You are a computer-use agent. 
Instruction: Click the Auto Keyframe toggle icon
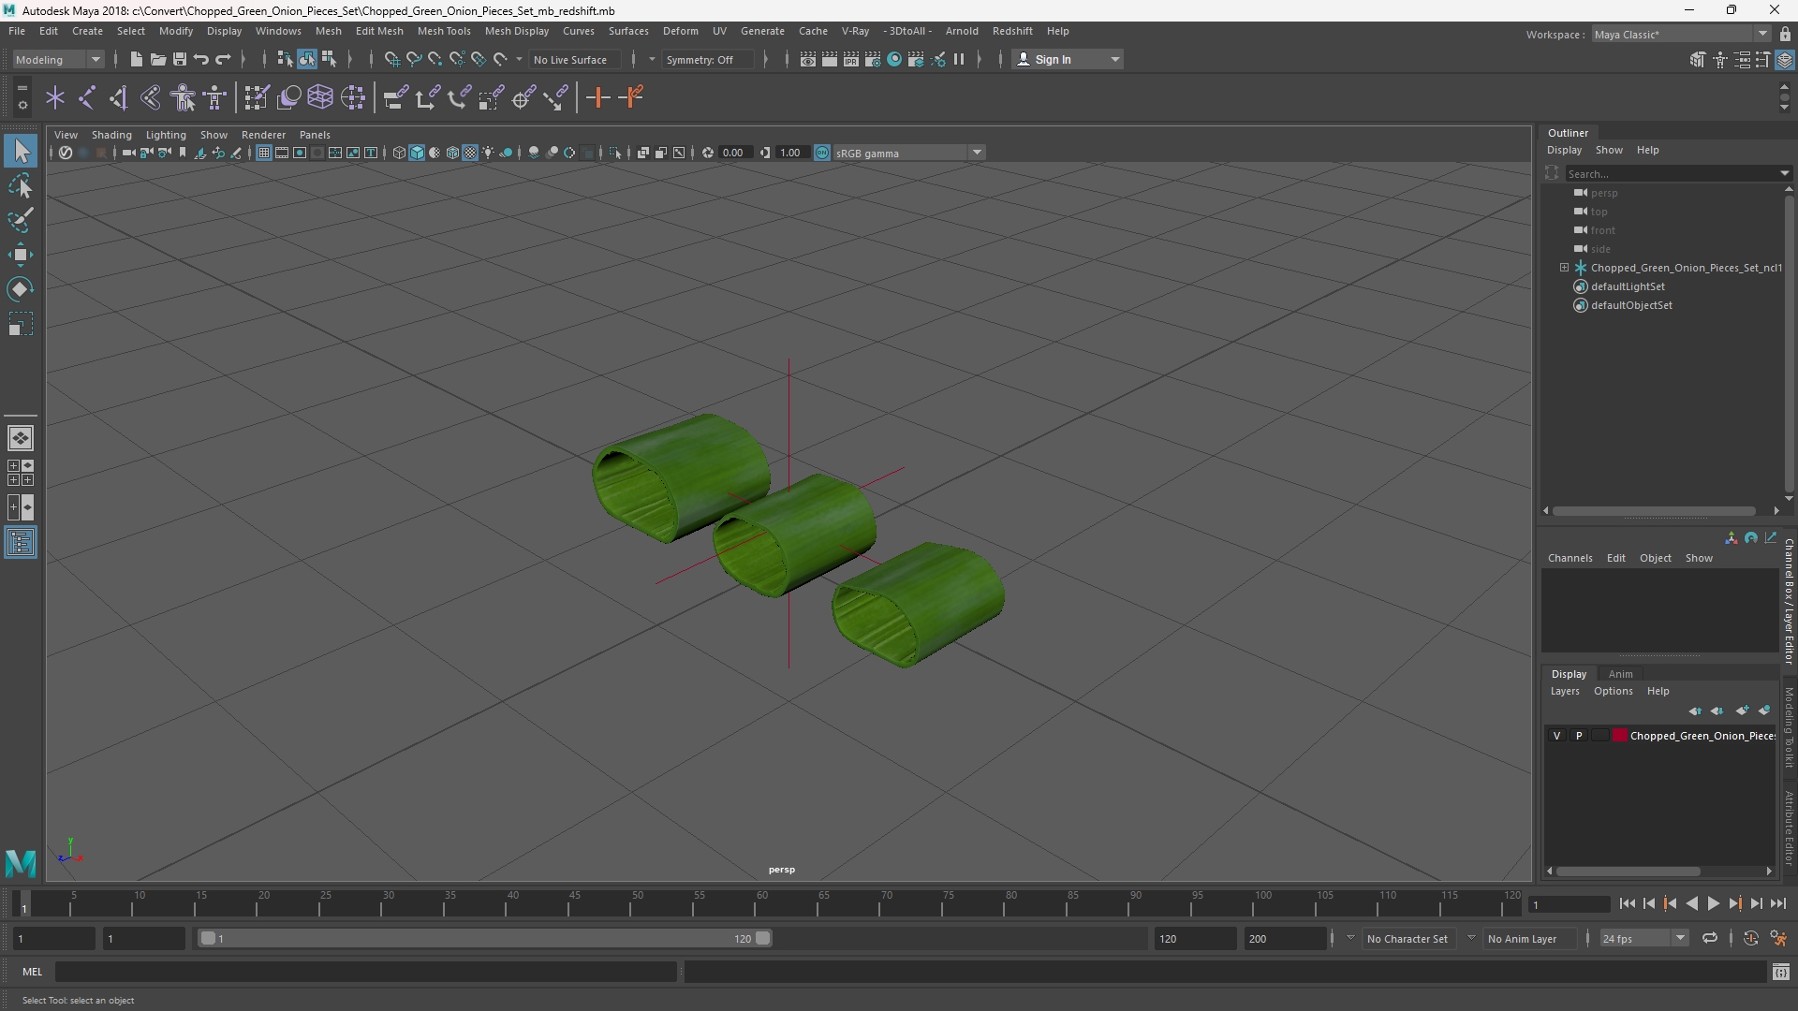[x=1750, y=938]
